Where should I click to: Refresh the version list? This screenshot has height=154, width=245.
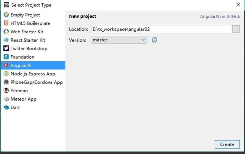pyautogui.click(x=154, y=40)
